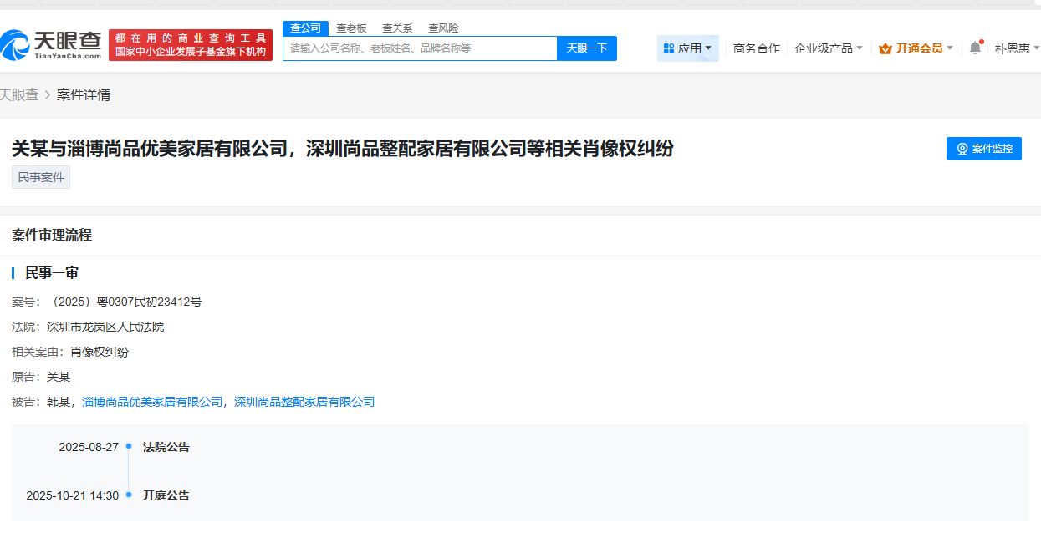Select the red promotional banner beside the logo
This screenshot has height=538, width=1041.
[191, 45]
